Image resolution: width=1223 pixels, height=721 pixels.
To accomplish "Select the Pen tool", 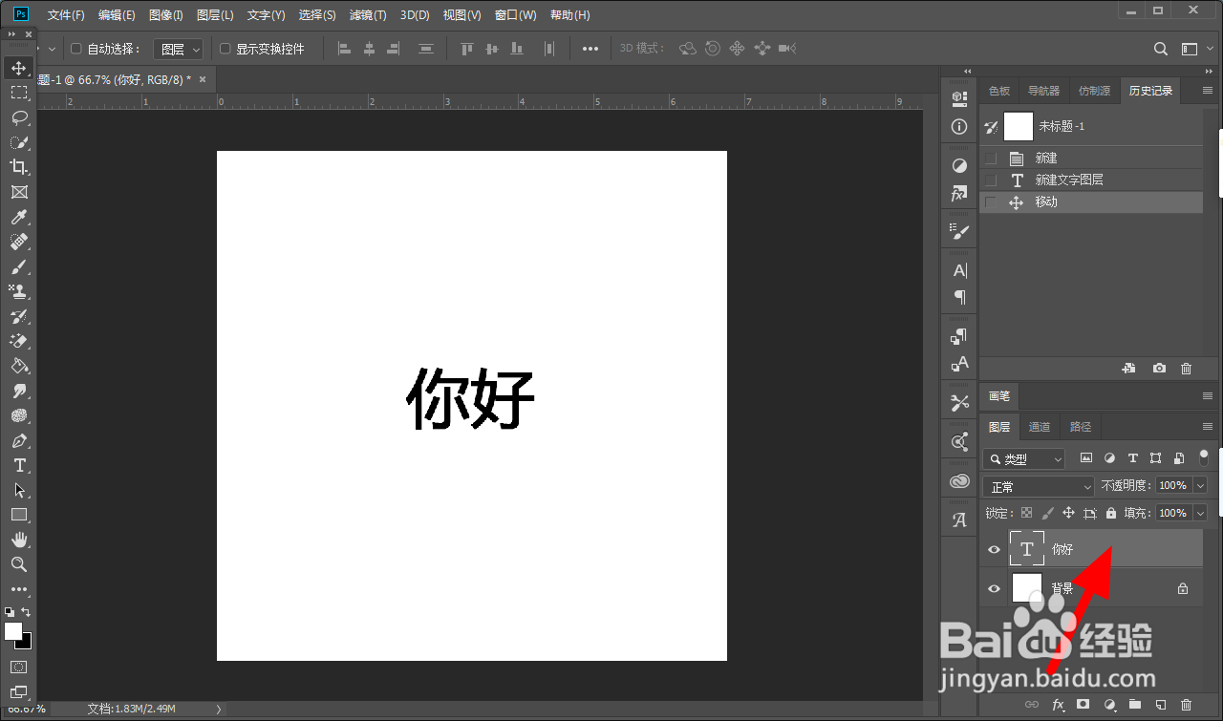I will (18, 441).
